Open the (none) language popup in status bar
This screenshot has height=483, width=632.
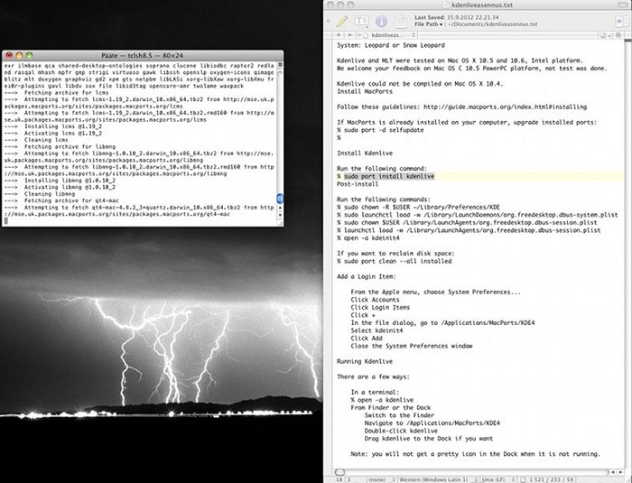point(381,479)
